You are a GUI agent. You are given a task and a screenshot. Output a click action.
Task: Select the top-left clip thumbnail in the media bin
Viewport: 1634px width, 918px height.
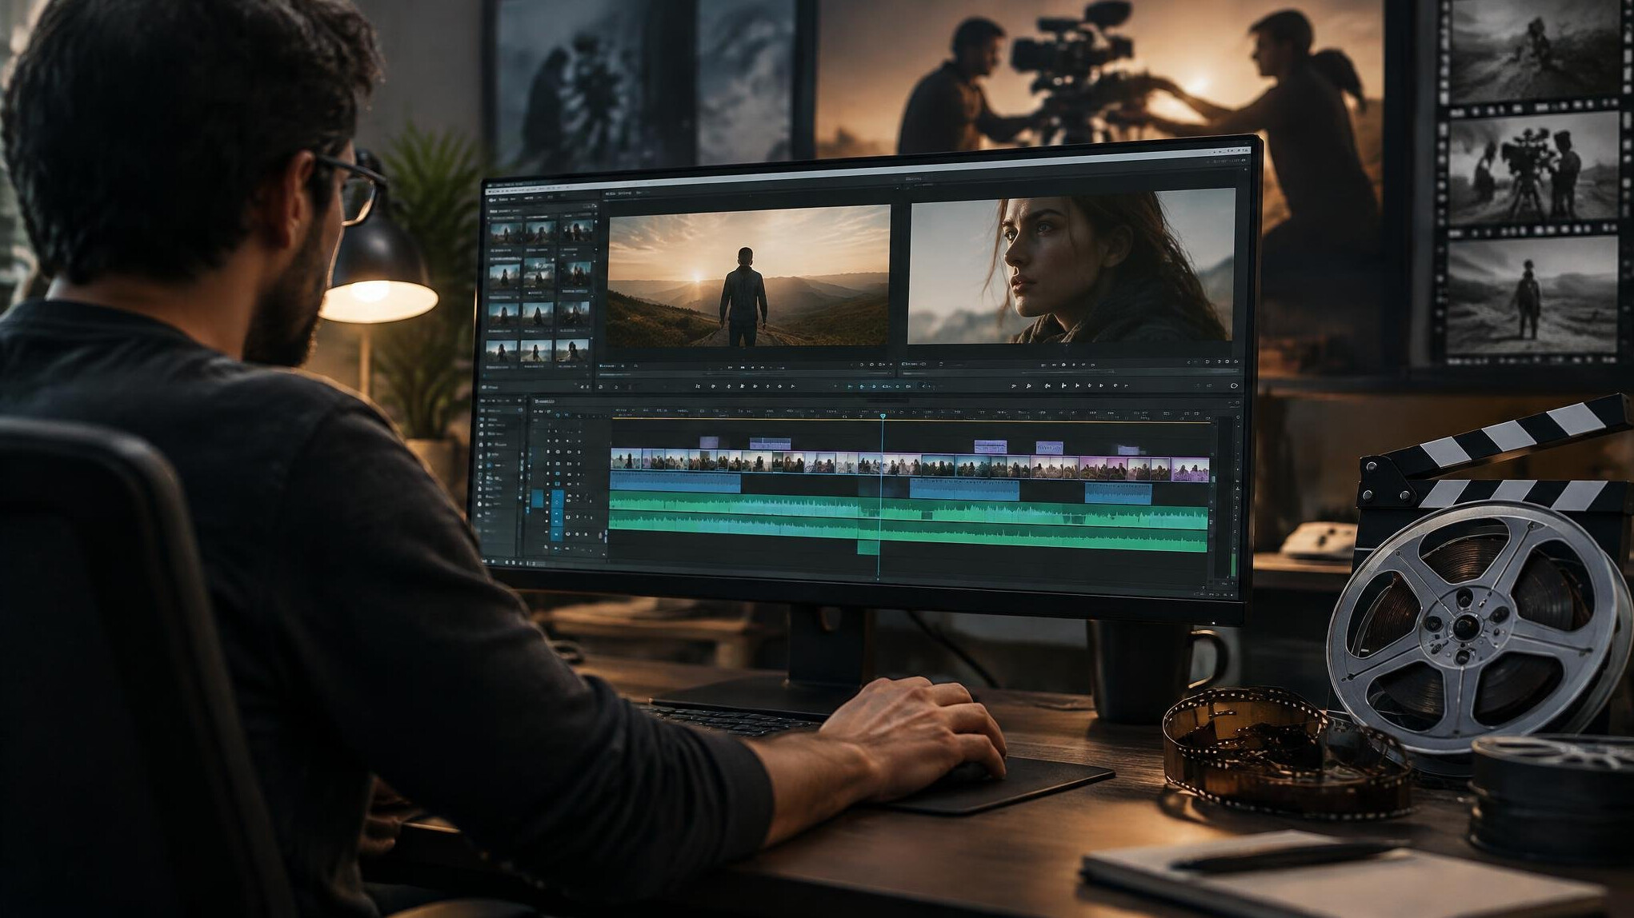504,232
